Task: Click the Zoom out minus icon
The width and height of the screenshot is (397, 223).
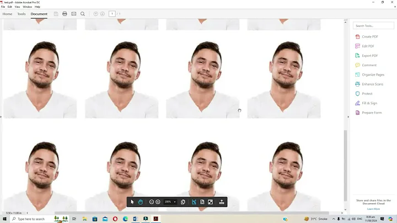Action: tap(152, 202)
